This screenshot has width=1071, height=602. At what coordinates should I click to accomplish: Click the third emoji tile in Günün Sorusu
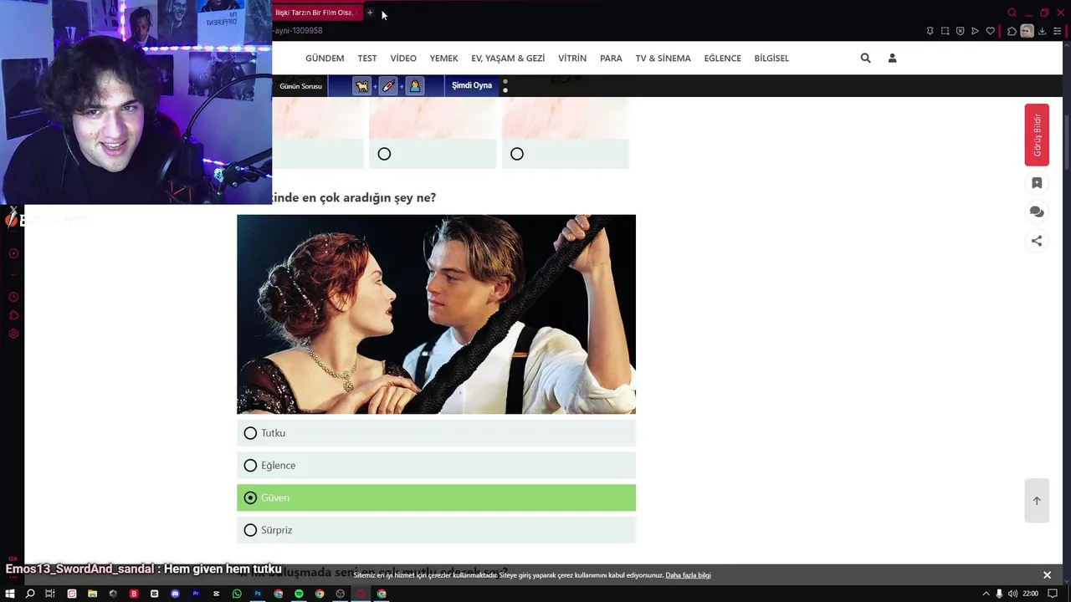point(414,86)
